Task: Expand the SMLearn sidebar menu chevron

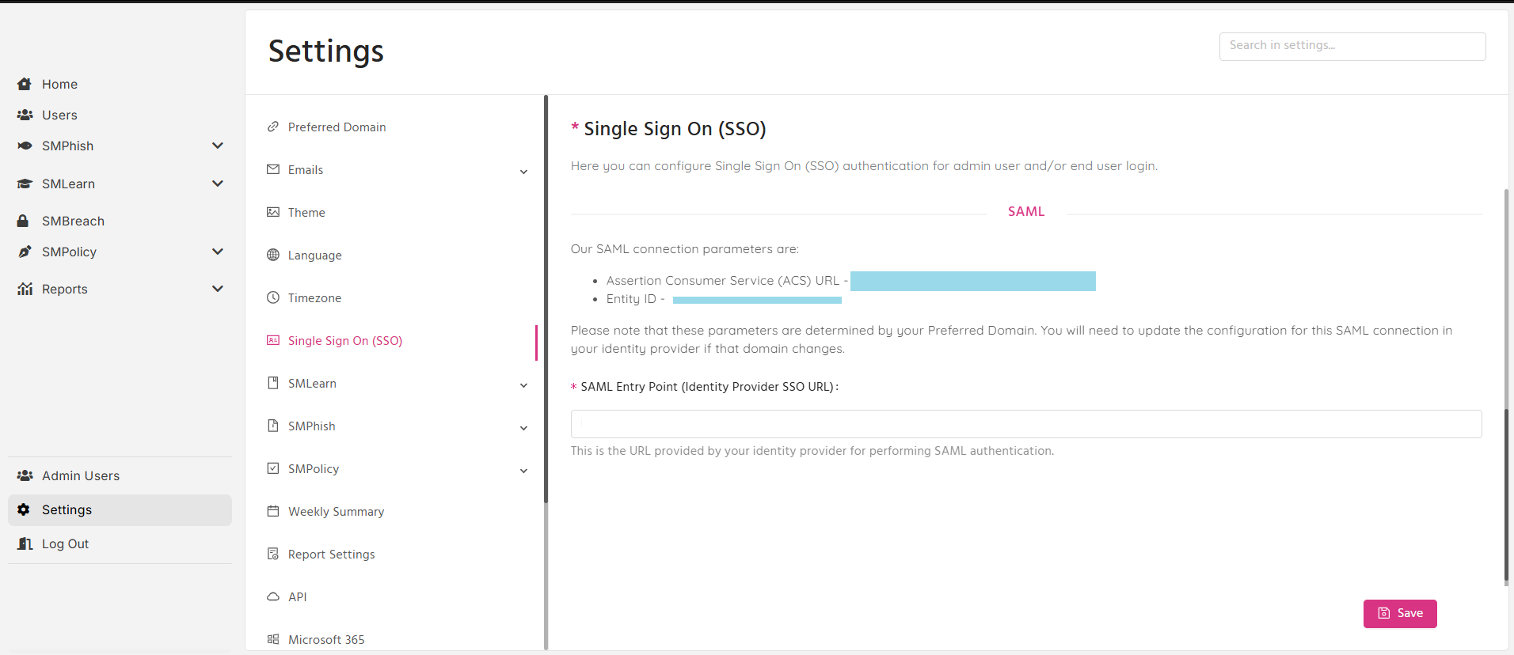Action: (218, 184)
